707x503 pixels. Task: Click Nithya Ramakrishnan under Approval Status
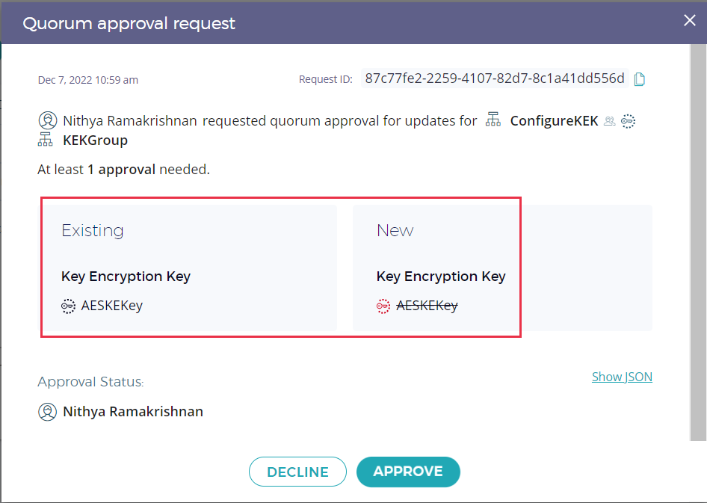(x=133, y=411)
